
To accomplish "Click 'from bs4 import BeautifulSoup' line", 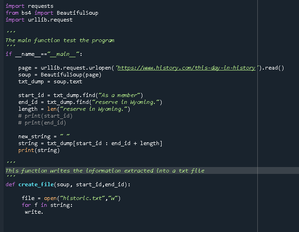I will pyautogui.click(x=52, y=13).
